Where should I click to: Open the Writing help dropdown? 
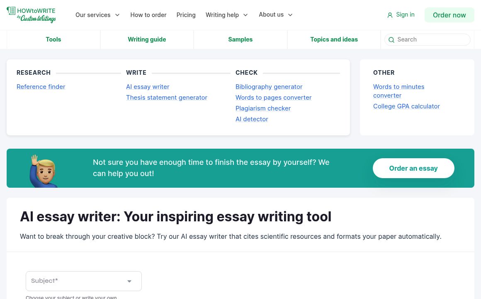(227, 15)
